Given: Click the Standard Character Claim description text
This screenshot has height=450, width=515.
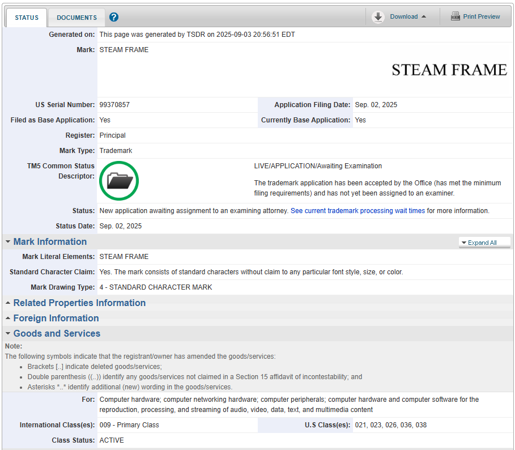Looking at the screenshot, I should (251, 272).
